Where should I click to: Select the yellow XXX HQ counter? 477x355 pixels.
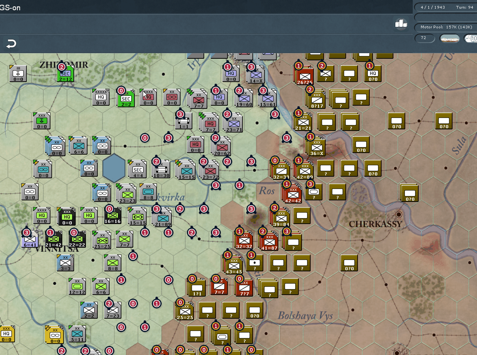pos(6,334)
